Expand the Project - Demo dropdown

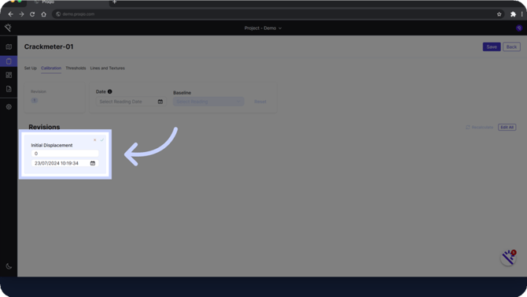pyautogui.click(x=263, y=28)
